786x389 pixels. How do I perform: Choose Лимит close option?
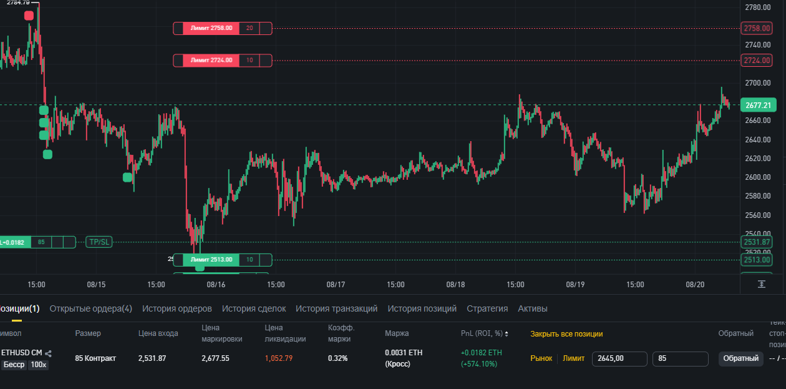coord(574,358)
